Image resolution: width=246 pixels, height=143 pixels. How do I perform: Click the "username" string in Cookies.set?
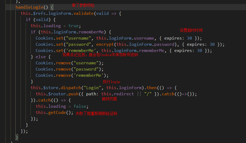pyautogui.click(x=78, y=38)
